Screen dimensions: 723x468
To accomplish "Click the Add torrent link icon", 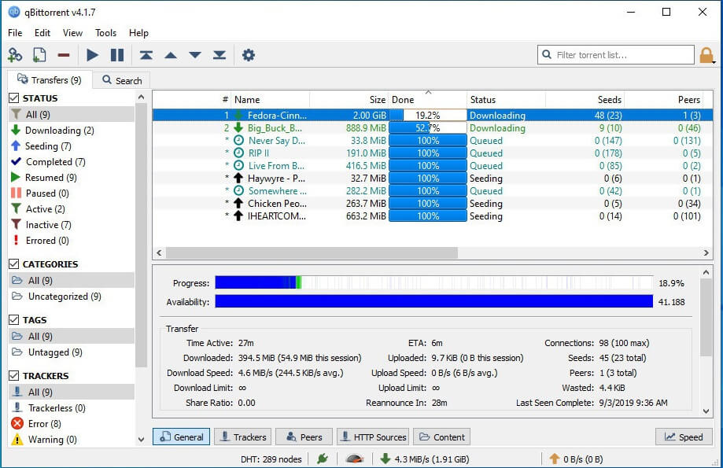I will 15,55.
